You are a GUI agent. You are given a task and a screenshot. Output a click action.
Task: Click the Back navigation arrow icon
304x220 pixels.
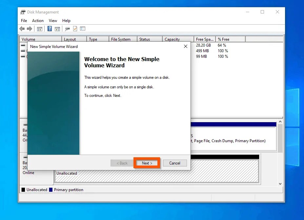click(x=22, y=29)
